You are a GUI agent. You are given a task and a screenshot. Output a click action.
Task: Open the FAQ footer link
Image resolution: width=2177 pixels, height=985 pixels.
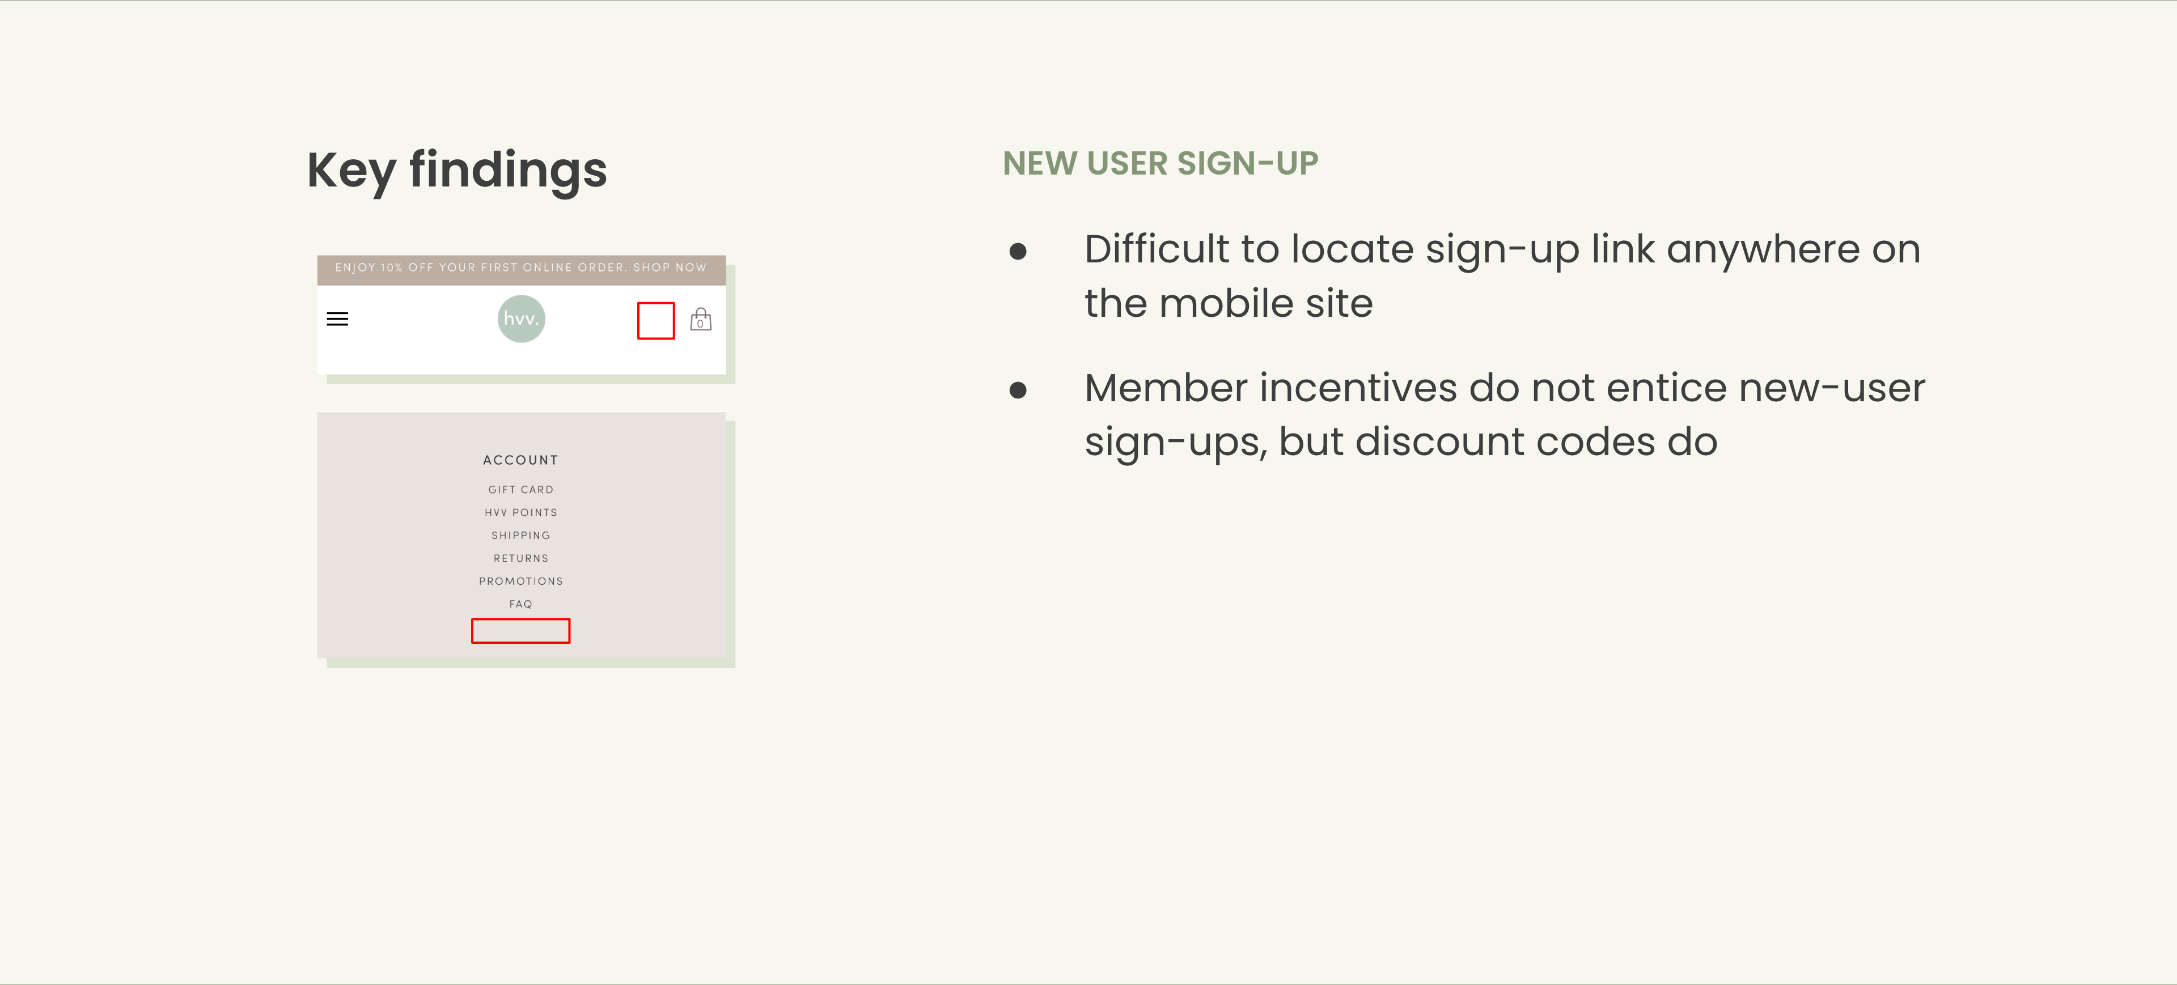coord(520,604)
